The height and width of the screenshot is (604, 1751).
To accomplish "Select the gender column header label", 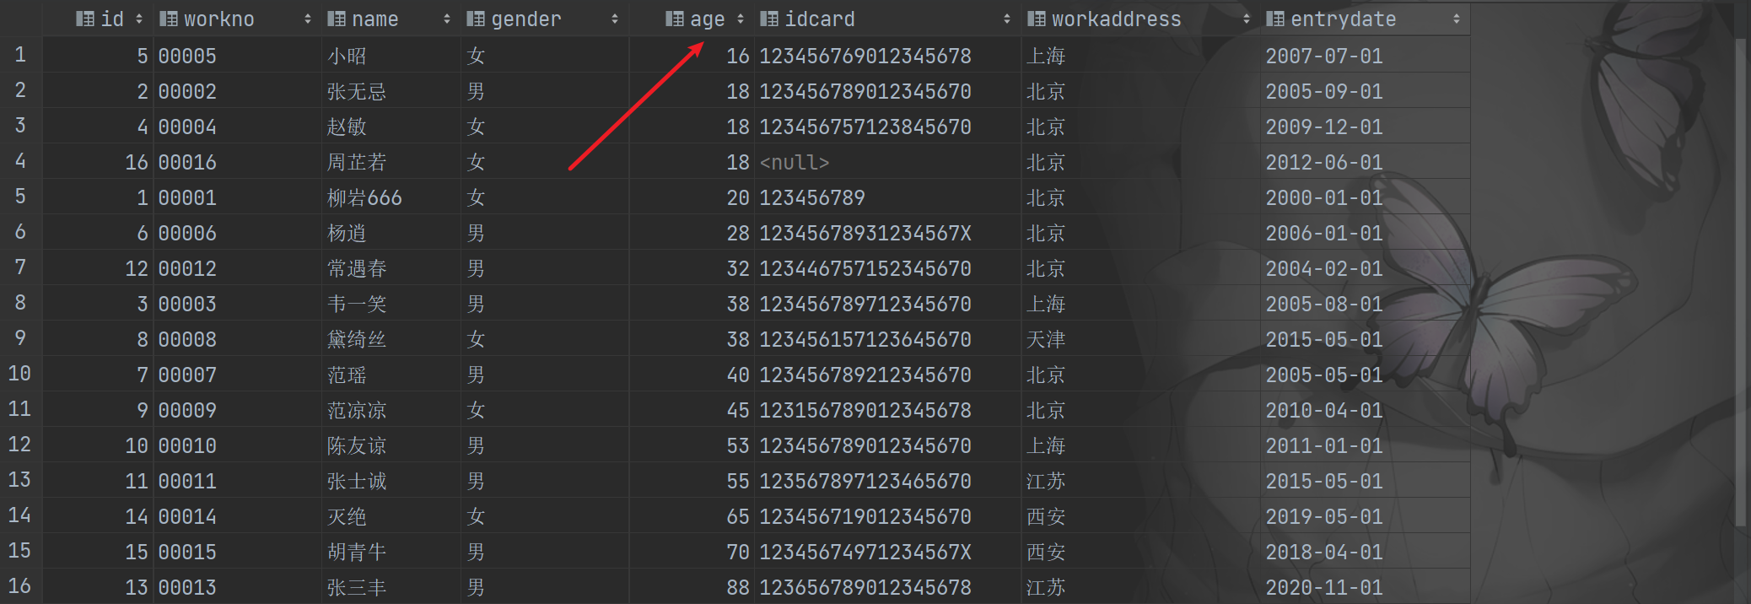I will tap(526, 19).
